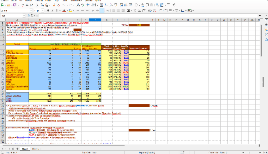Open the font size dropdown
The width and height of the screenshot is (268, 154).
[x=42, y=10]
